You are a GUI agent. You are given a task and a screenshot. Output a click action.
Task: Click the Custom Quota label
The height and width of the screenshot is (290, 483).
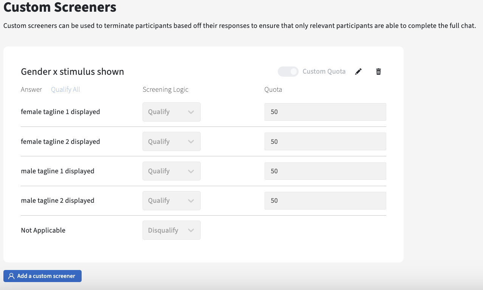[x=324, y=72]
